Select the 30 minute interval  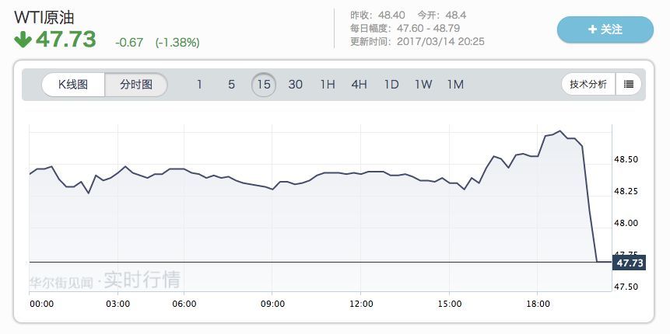[x=296, y=85]
